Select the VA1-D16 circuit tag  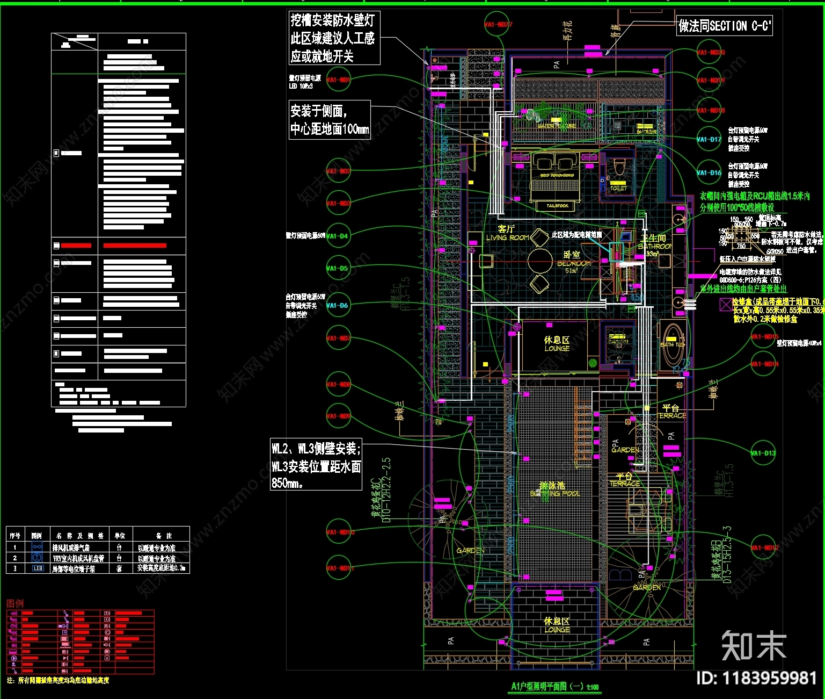(710, 173)
